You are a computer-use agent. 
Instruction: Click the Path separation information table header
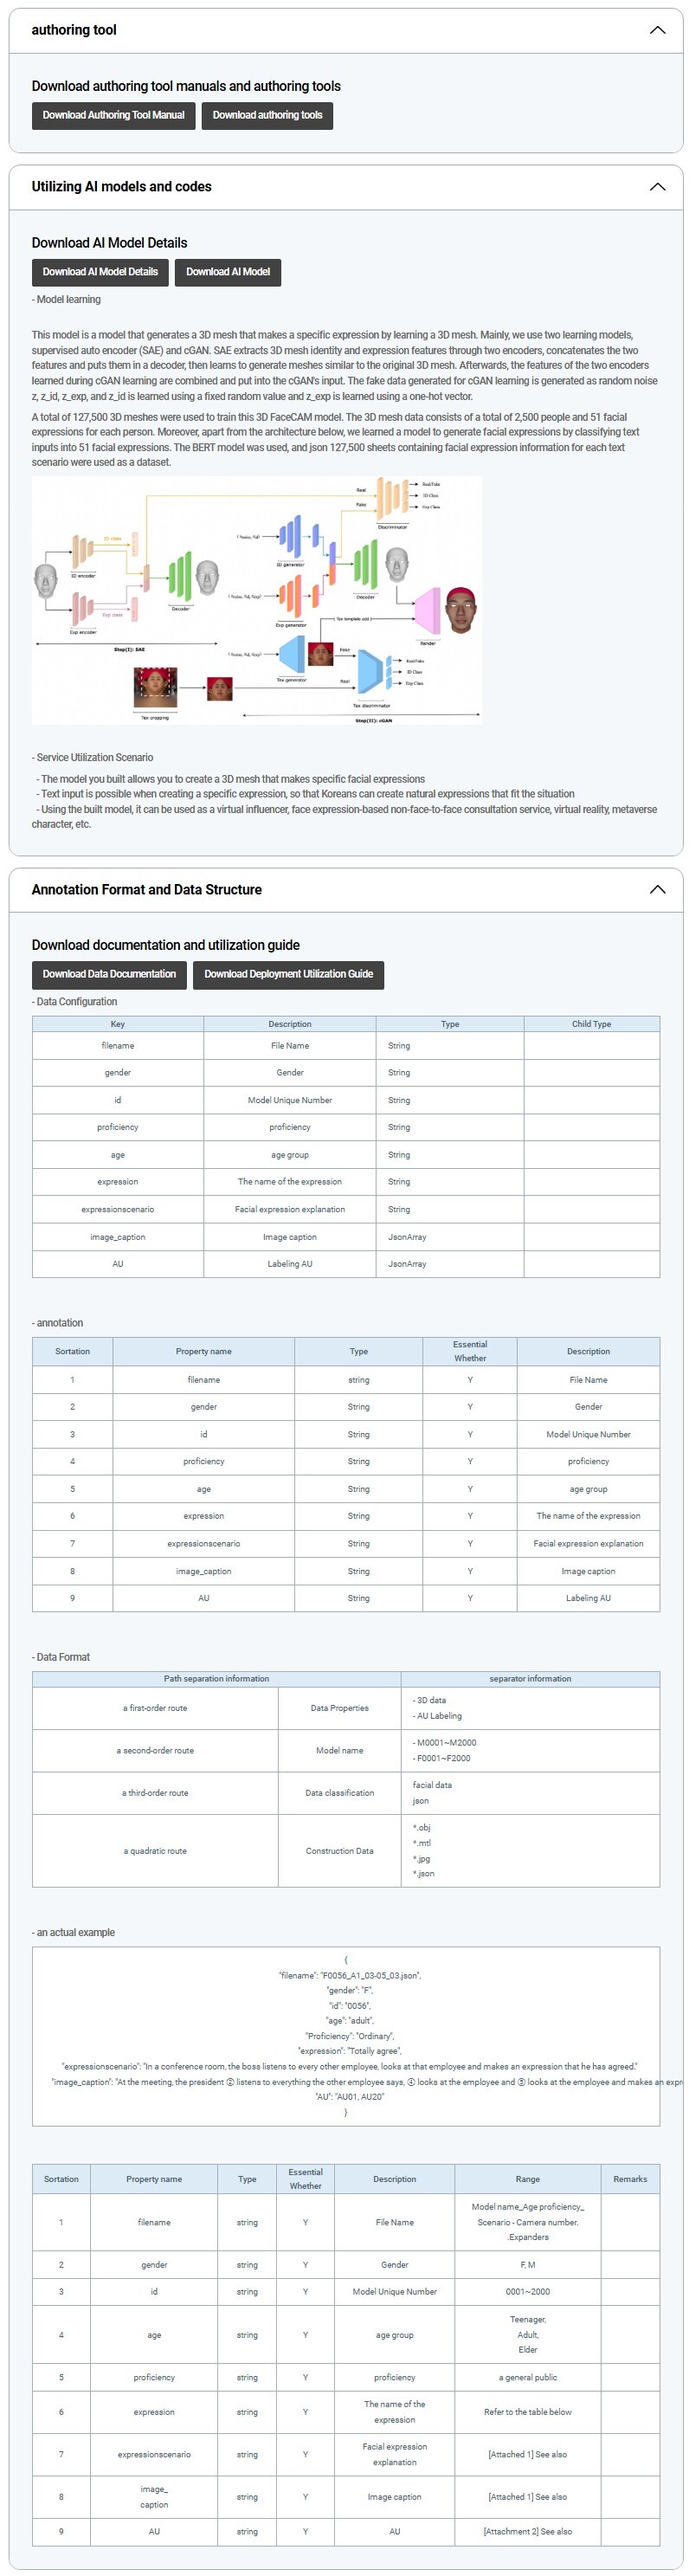(216, 1679)
